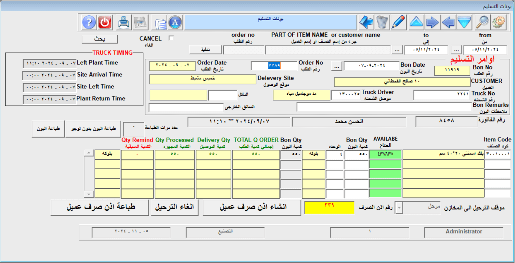This screenshot has height=263, width=515.
Task: Click the blue right arrow record icon
Action: click(433, 23)
